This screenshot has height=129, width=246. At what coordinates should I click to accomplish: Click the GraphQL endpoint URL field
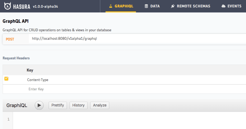pyautogui.click(x=137, y=39)
